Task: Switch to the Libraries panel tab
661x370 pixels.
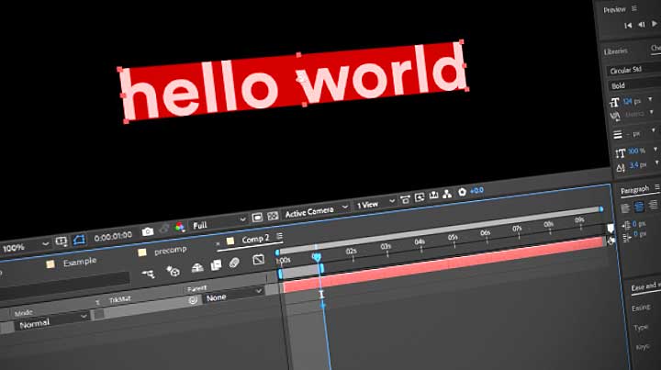Action: click(615, 51)
